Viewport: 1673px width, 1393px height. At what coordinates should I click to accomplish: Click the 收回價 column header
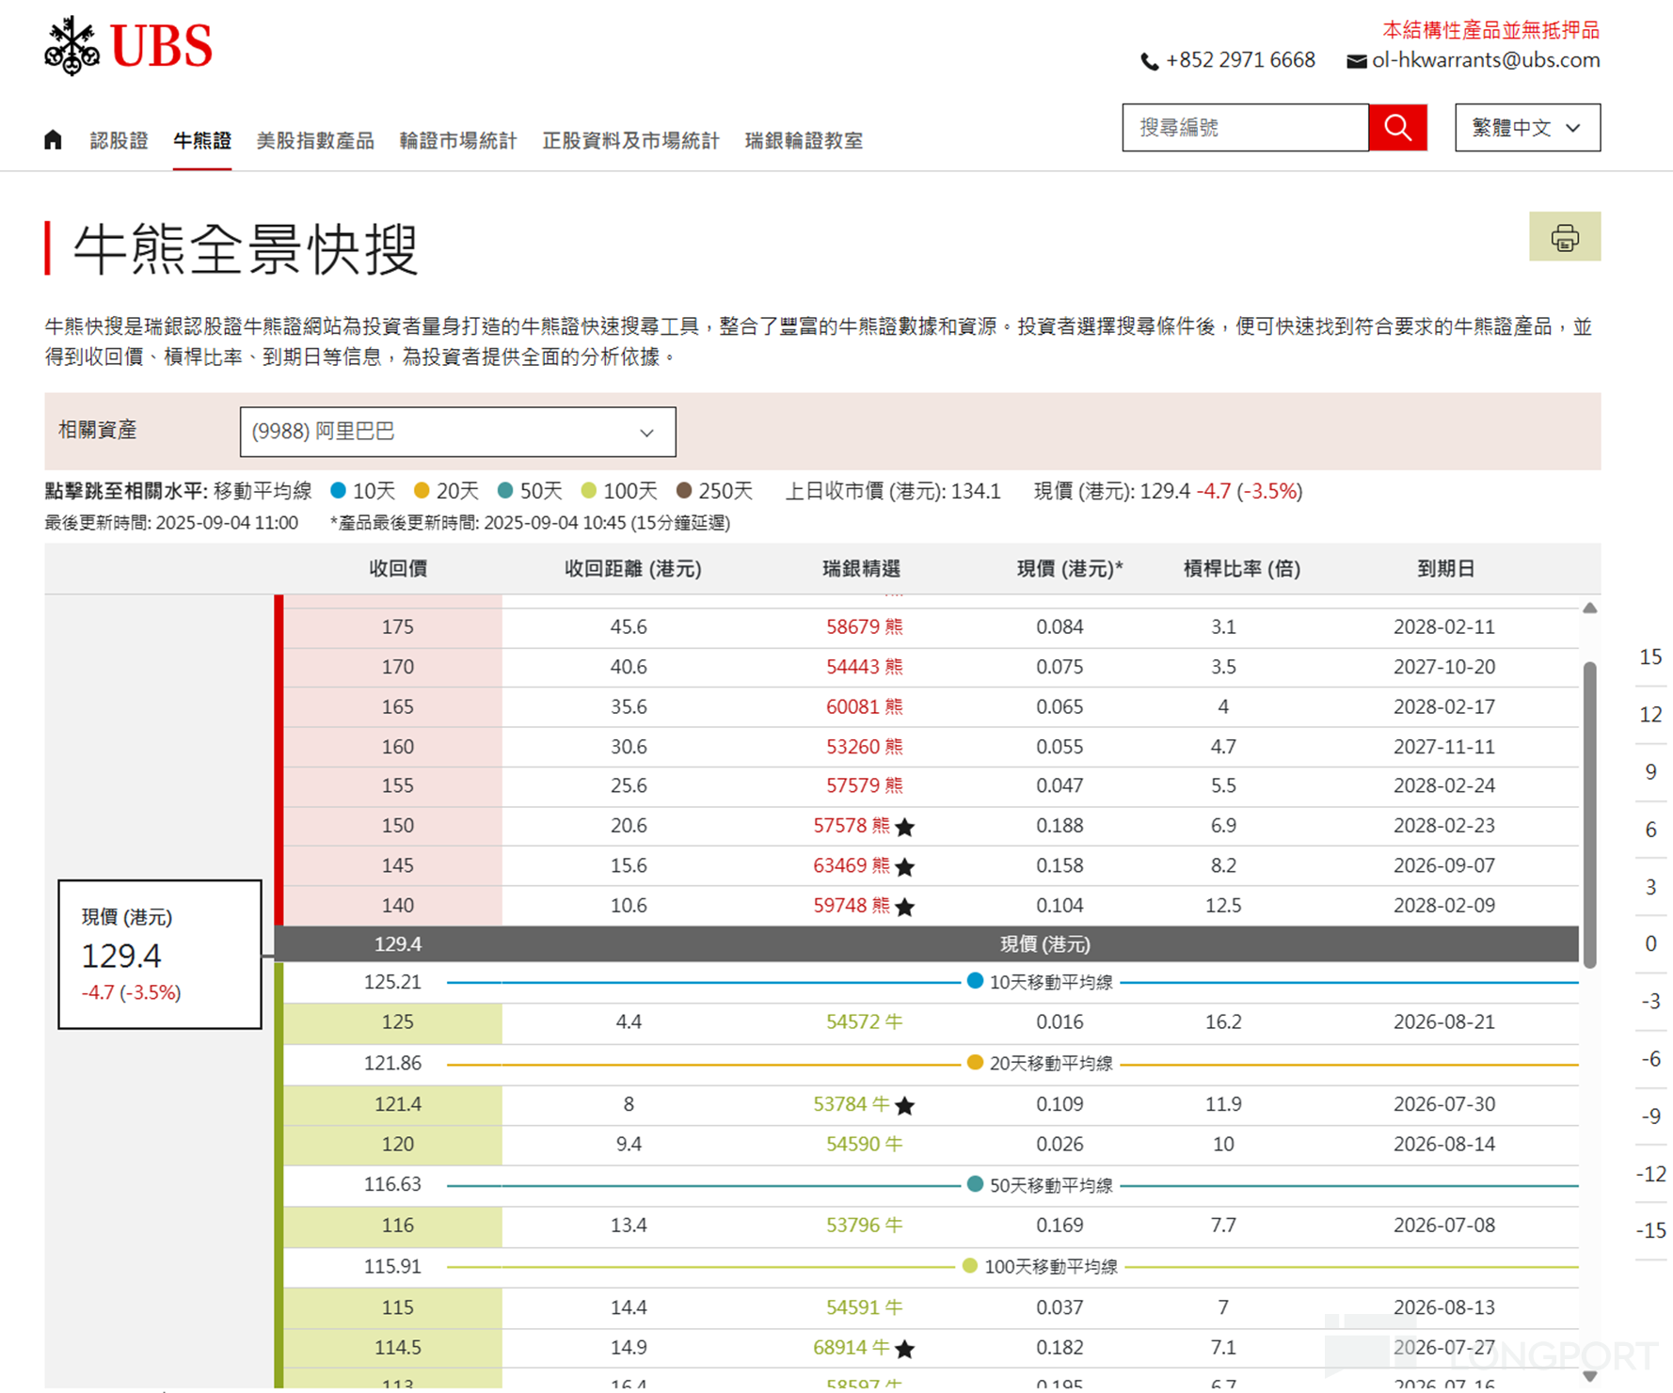[x=398, y=569]
